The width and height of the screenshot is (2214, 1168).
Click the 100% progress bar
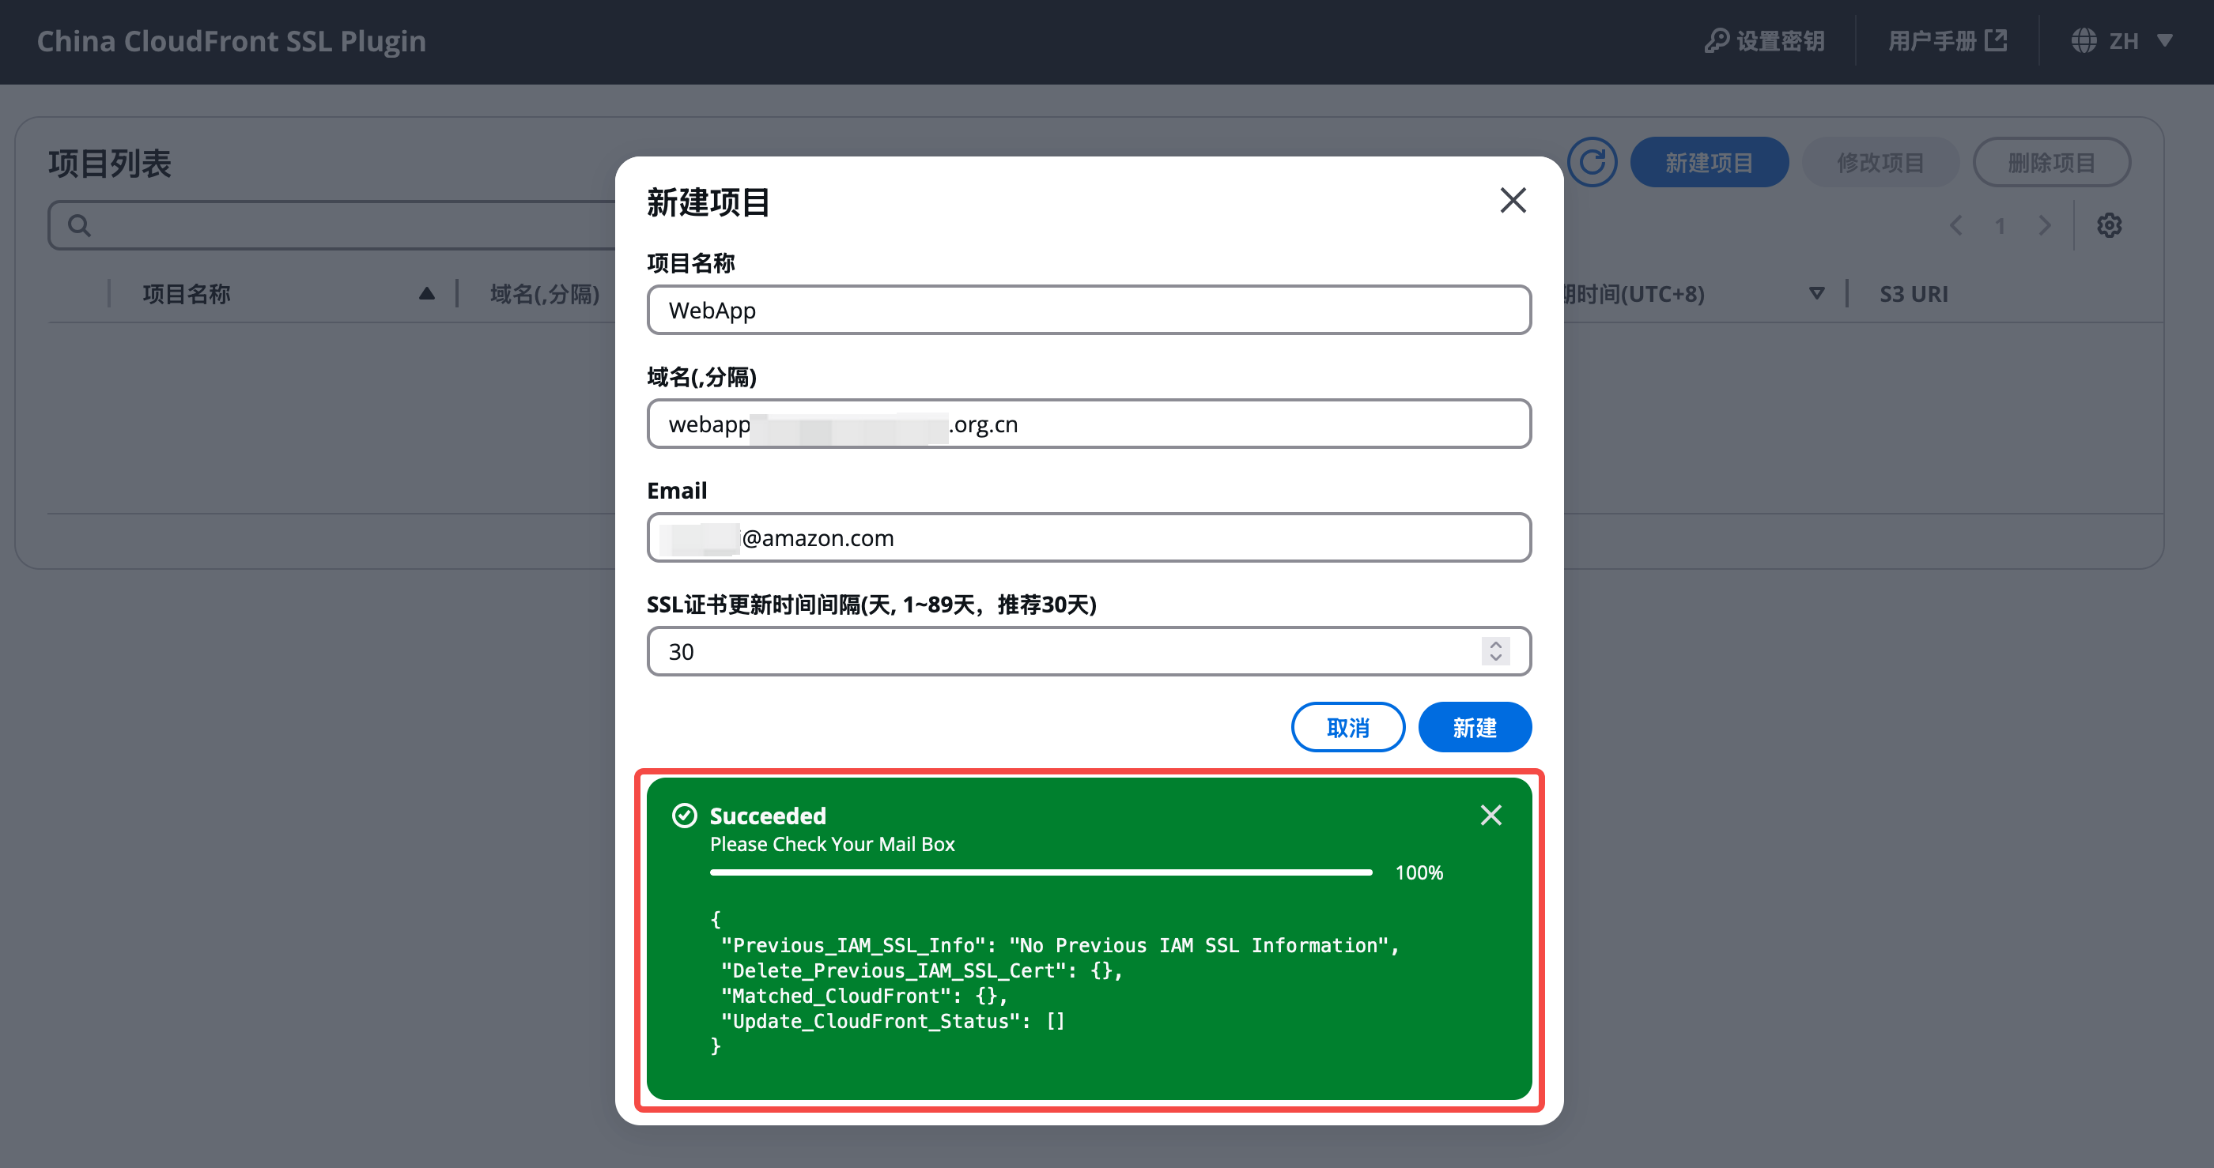click(1041, 872)
